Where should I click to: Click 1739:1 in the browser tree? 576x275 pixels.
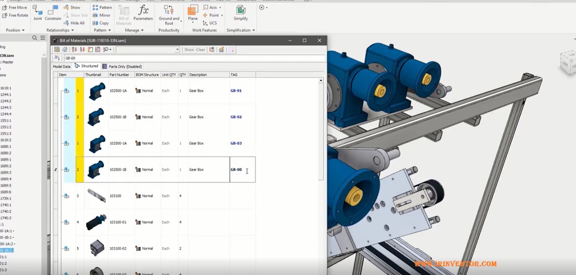[6, 198]
